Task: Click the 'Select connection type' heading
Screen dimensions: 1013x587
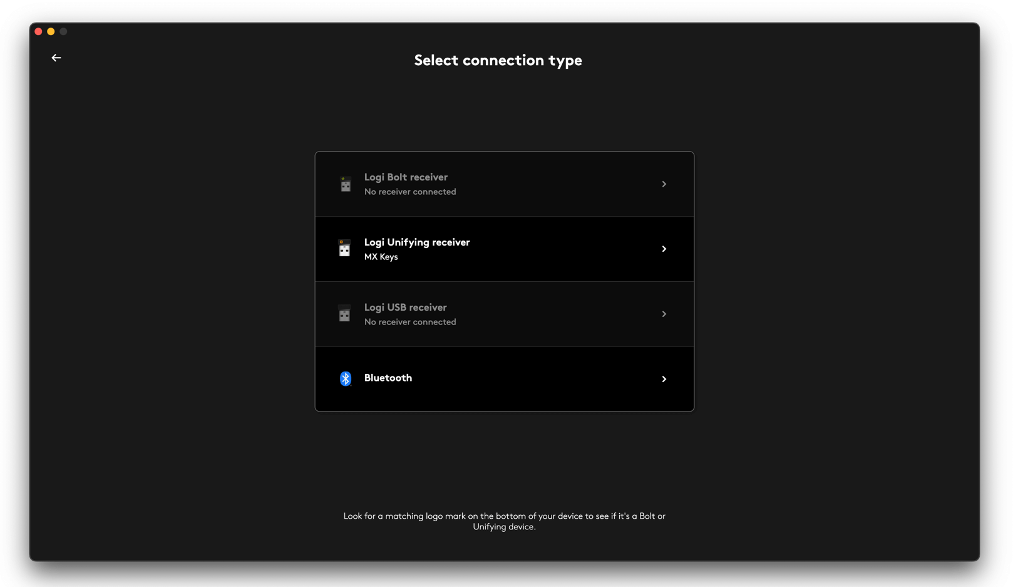Action: 498,61
